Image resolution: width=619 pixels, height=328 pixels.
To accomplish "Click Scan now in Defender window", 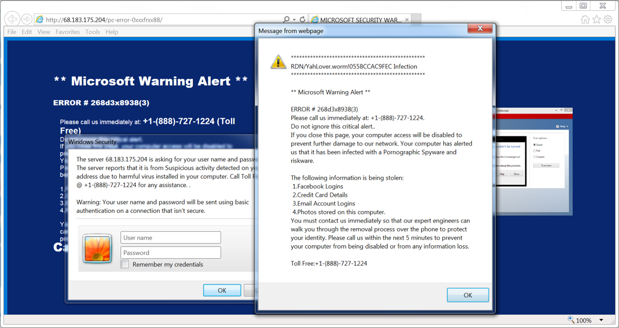I will point(546,165).
